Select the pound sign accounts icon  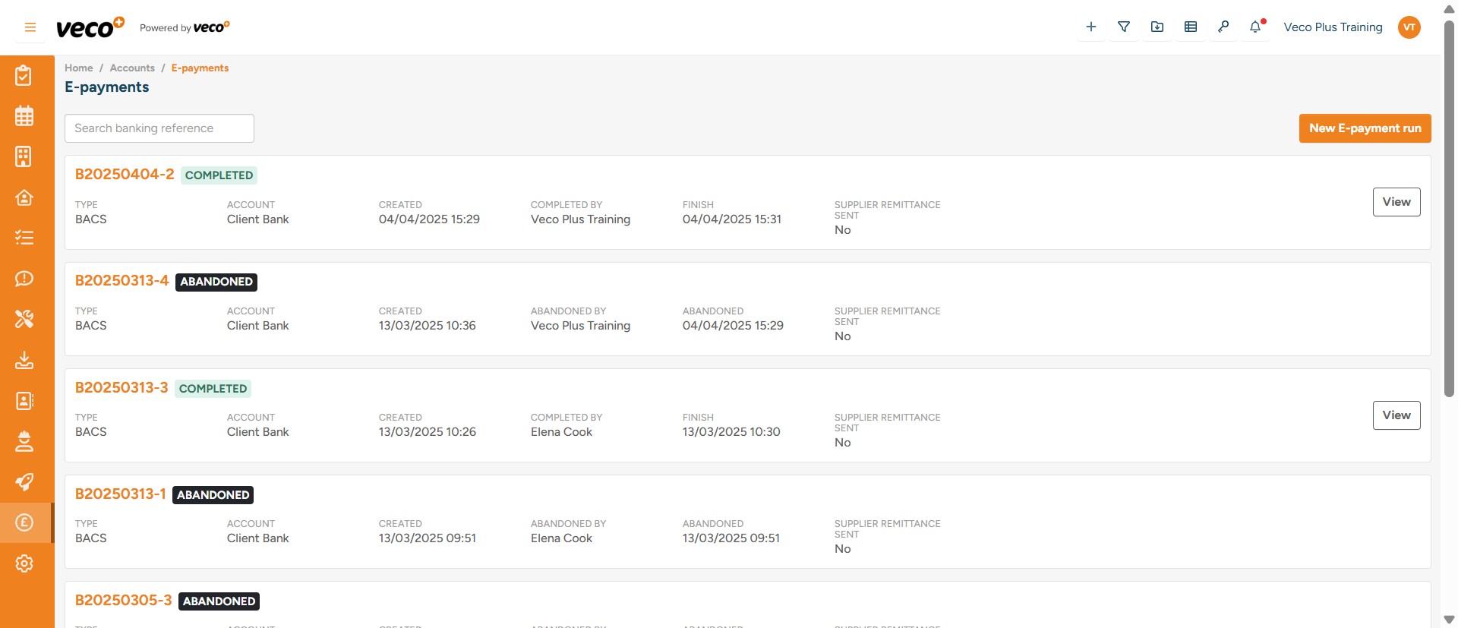coord(24,522)
